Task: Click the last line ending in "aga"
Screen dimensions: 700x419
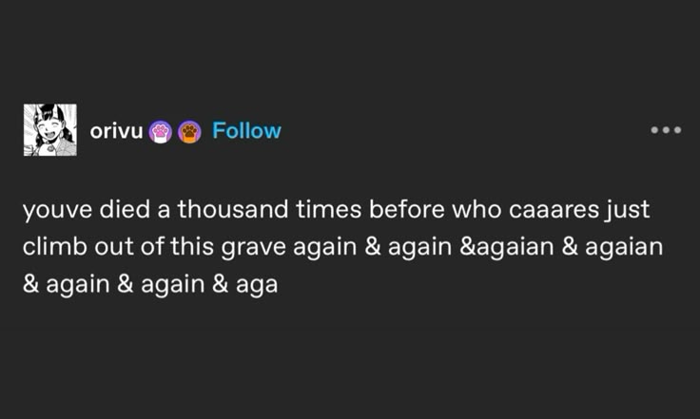Action: point(150,283)
